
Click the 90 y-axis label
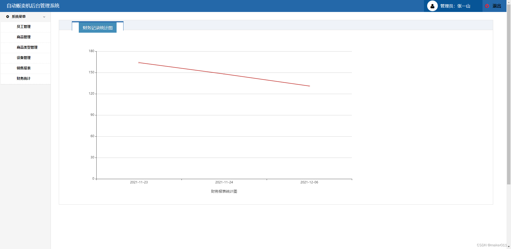92,115
